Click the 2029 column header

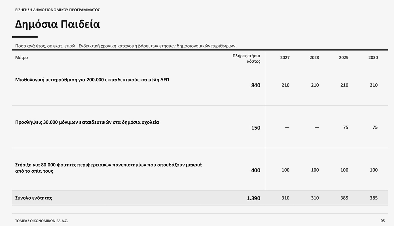click(344, 58)
